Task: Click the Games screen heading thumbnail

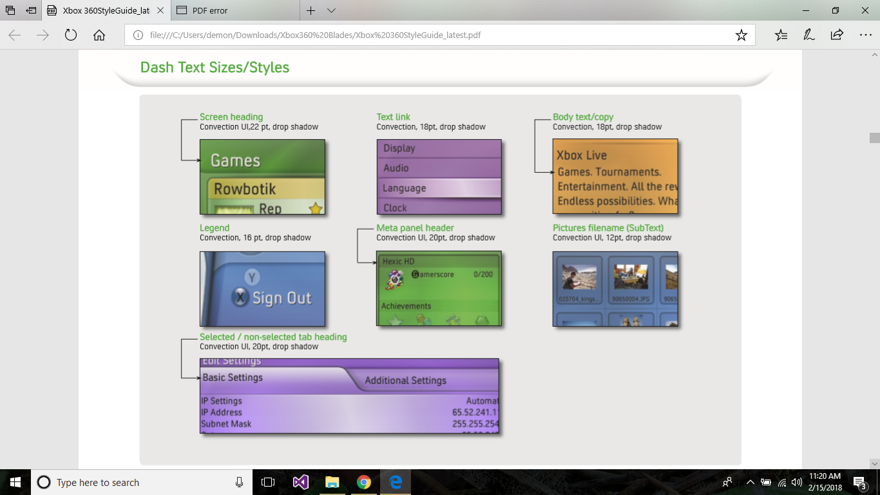Action: pos(262,177)
